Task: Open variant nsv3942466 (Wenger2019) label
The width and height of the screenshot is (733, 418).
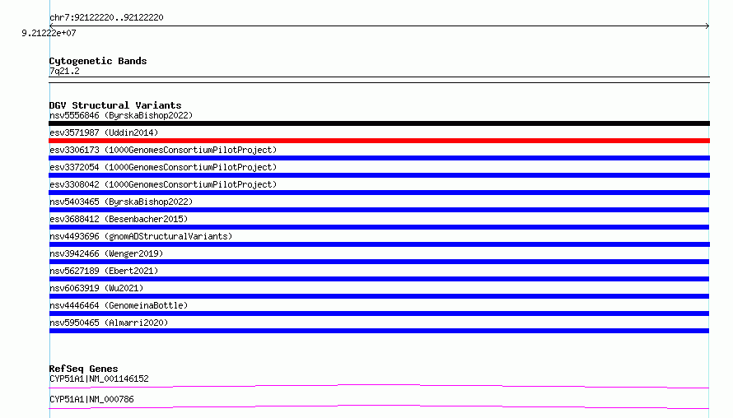Action: [106, 253]
